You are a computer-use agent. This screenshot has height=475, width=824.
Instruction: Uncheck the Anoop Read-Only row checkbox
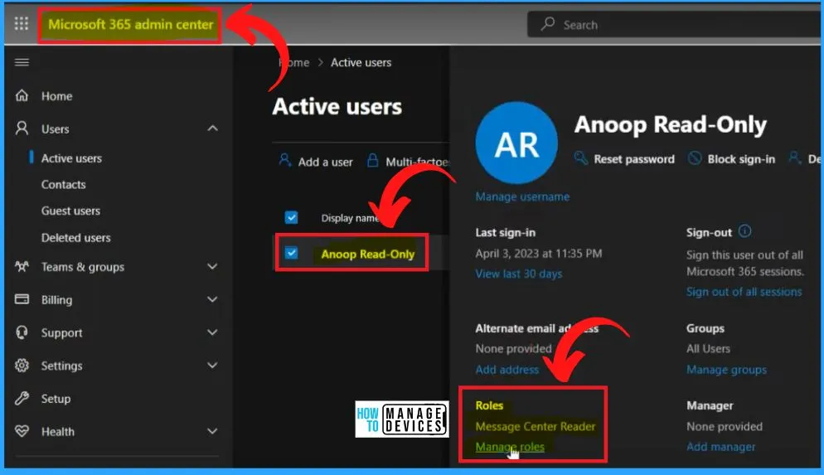[x=291, y=254]
